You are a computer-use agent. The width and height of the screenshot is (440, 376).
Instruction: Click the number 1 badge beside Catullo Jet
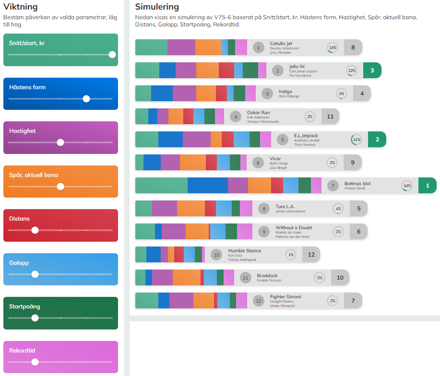click(259, 47)
